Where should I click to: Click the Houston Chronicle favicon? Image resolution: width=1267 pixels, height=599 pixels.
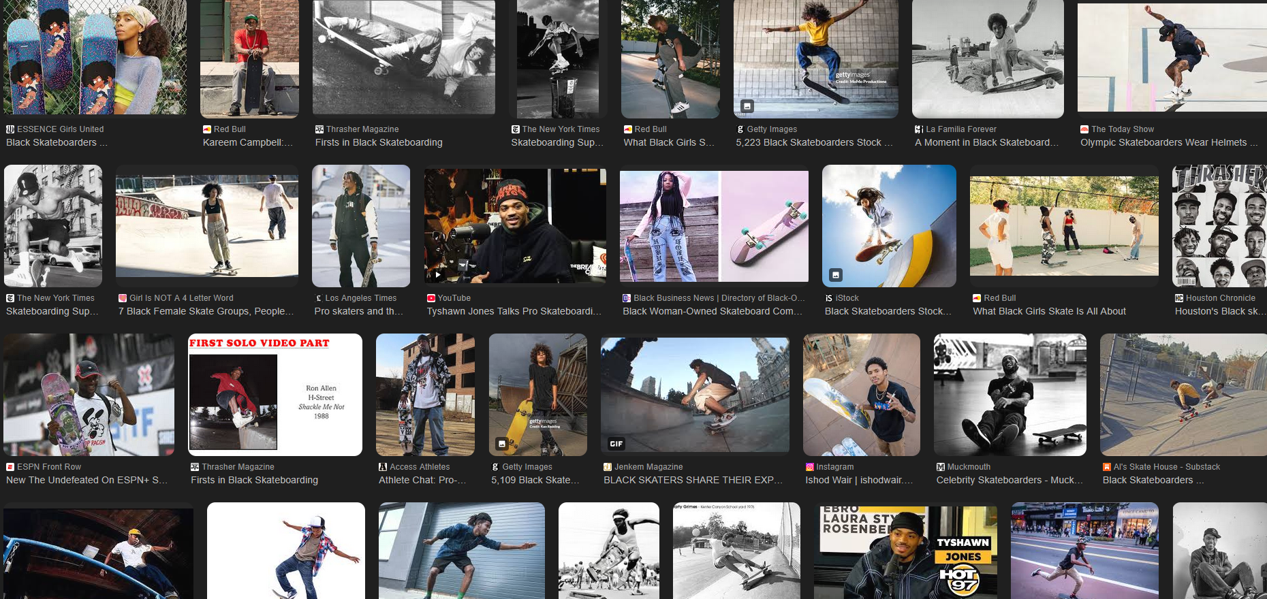1179,298
